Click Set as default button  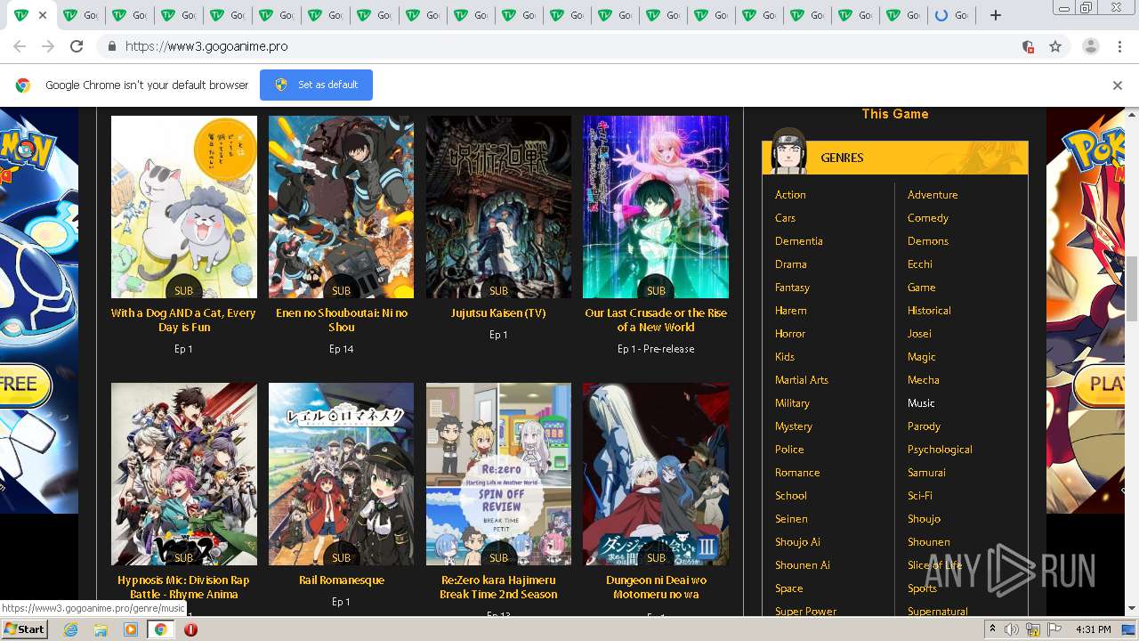(316, 85)
